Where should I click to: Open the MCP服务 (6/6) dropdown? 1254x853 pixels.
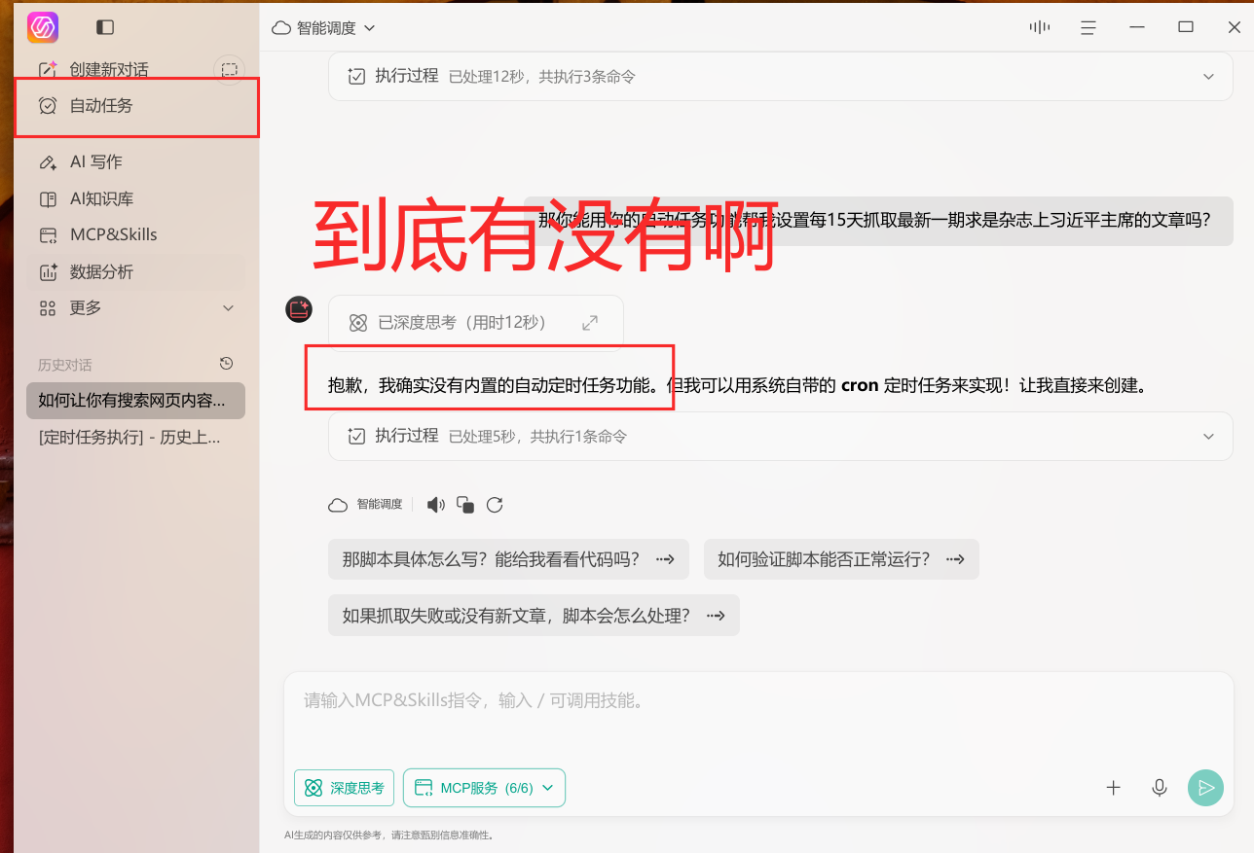(x=484, y=788)
